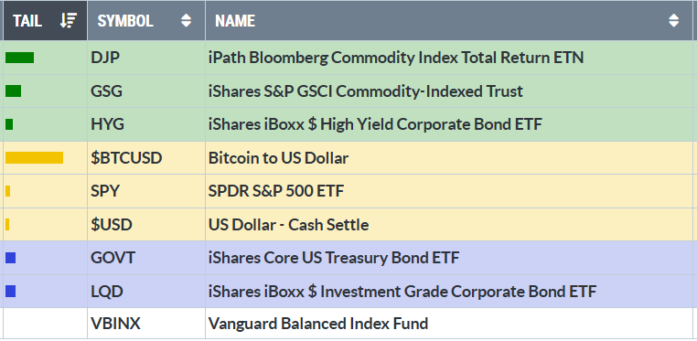Click the blue LQD tail square
The width and height of the screenshot is (697, 341).
pos(11,292)
